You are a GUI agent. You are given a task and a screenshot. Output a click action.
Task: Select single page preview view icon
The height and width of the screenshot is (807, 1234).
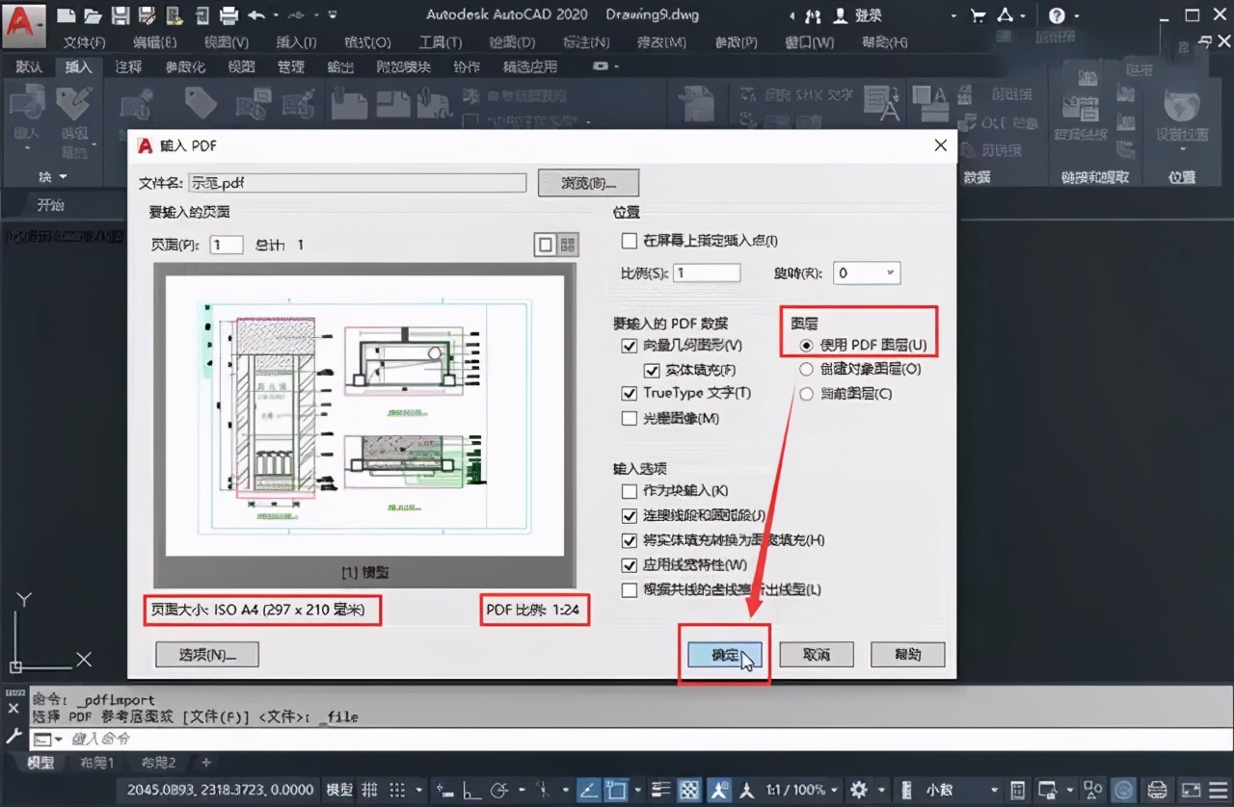[546, 245]
